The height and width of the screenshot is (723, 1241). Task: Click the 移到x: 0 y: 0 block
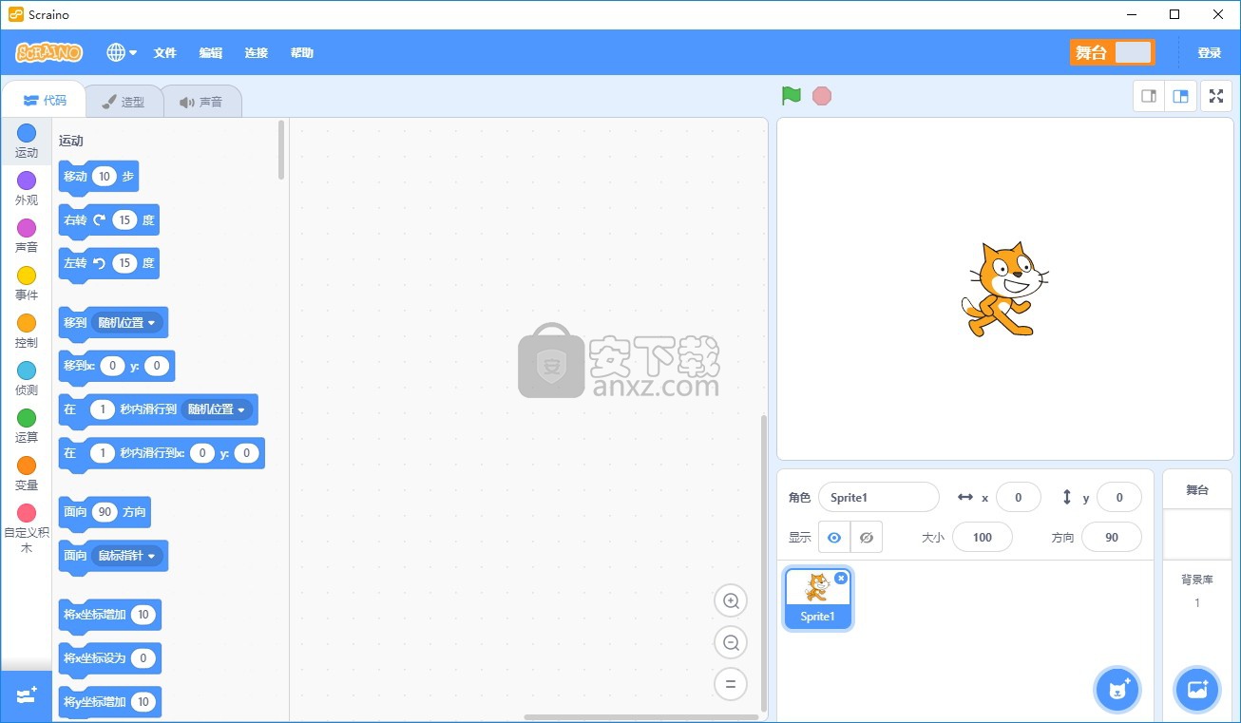click(117, 366)
